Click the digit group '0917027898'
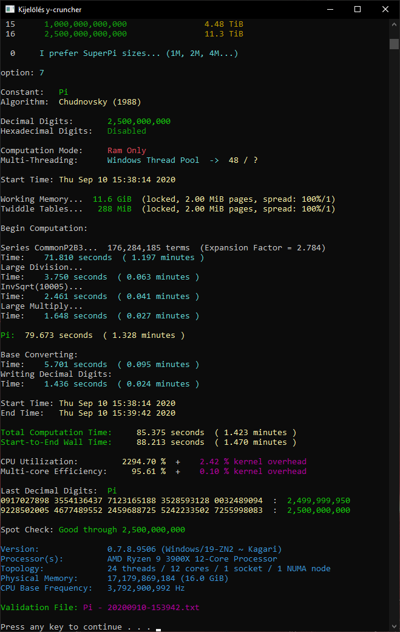 pyautogui.click(x=25, y=500)
